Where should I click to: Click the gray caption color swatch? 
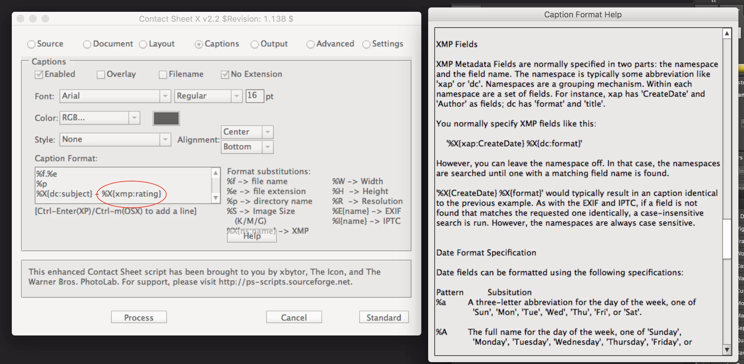tap(166, 118)
